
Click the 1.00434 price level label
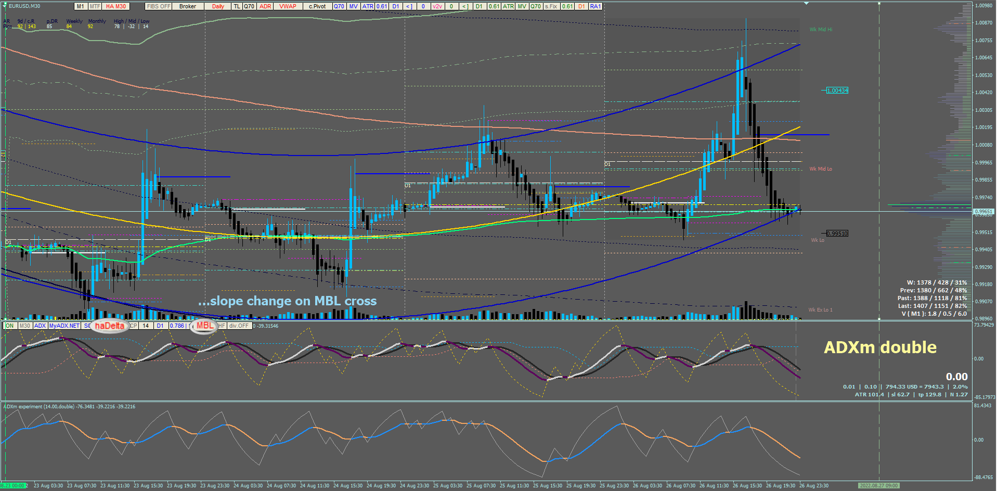tap(837, 91)
